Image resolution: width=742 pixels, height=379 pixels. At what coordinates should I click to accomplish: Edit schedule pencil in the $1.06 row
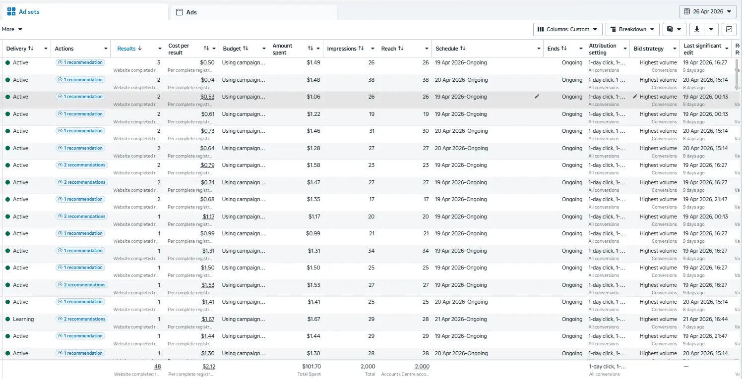click(x=537, y=97)
